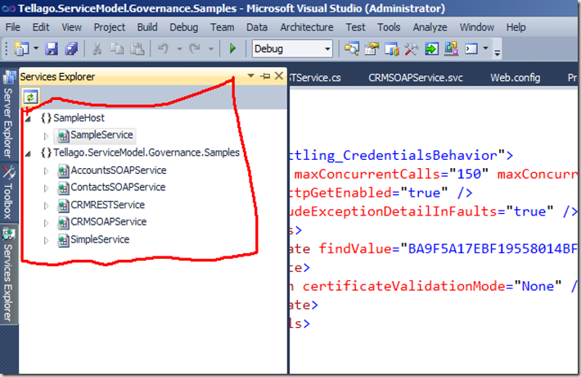Collapse the SampleHost node

point(28,119)
